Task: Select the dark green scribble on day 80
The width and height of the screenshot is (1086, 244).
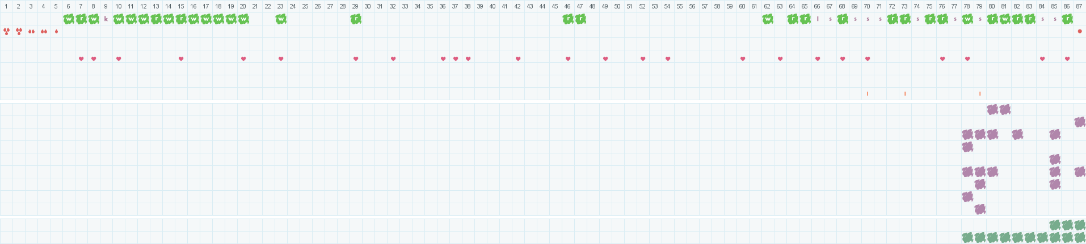Action: tap(992, 237)
